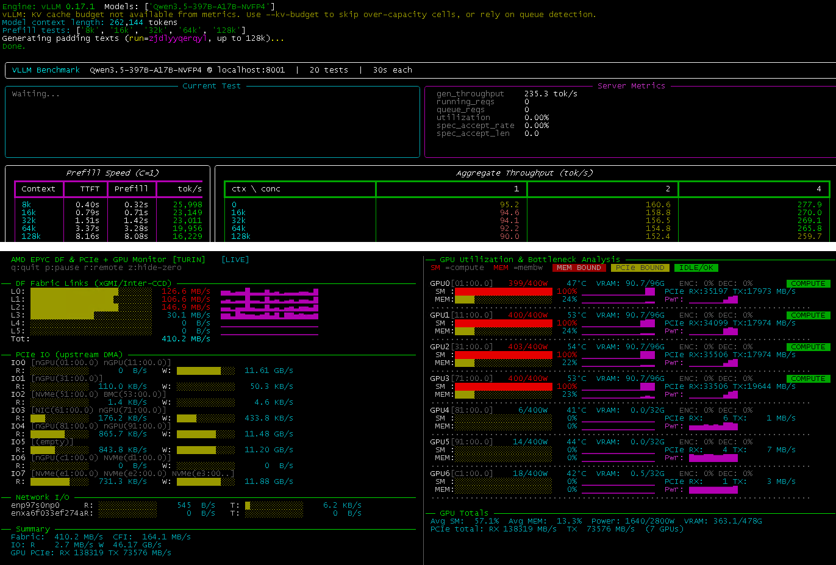Click the GPU Totals section title
Screen dimensions: 836x565
click(464, 513)
